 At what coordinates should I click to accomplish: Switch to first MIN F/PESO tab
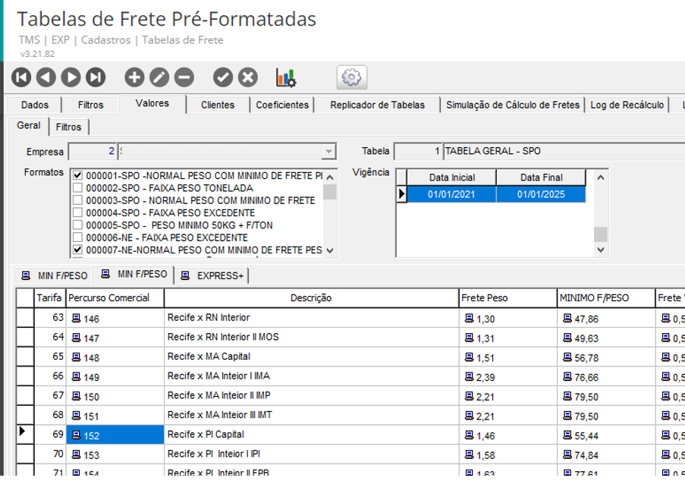coord(54,275)
